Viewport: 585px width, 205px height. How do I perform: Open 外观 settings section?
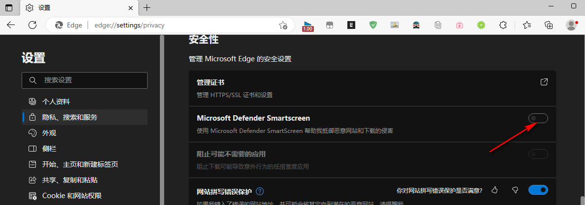[x=85, y=133]
